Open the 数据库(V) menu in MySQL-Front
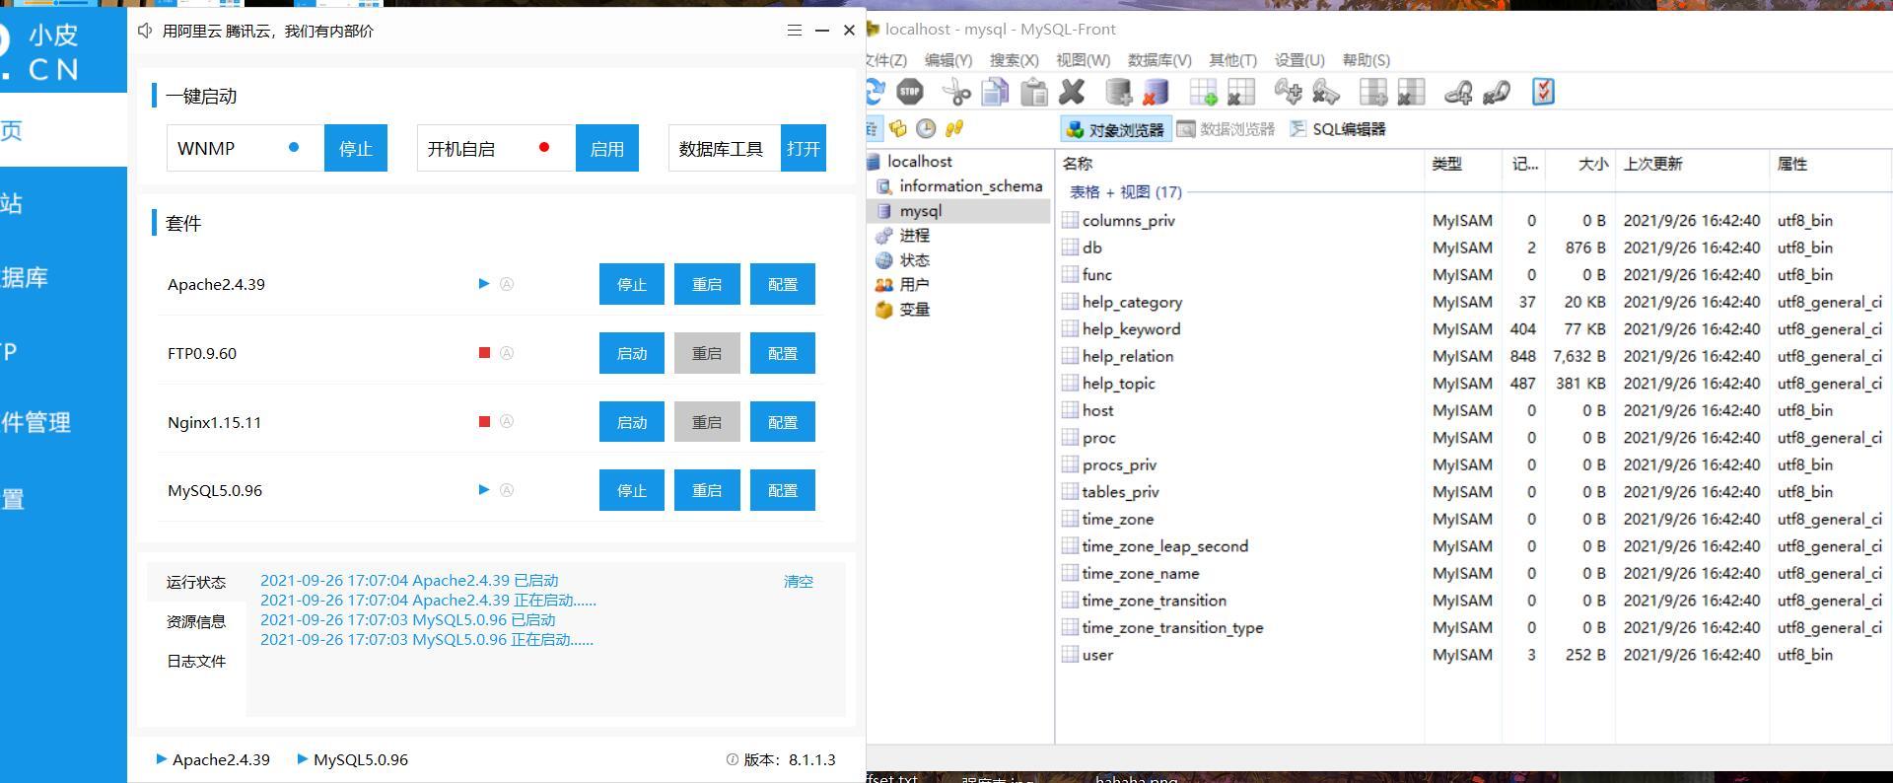The height and width of the screenshot is (783, 1893). tap(1159, 60)
